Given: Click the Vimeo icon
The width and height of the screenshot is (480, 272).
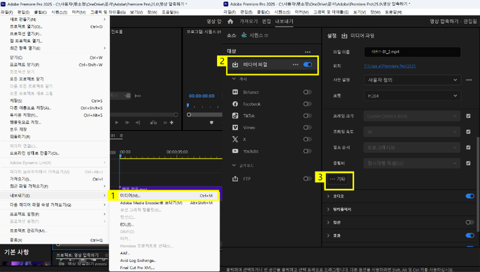Looking at the screenshot, I should (235, 127).
